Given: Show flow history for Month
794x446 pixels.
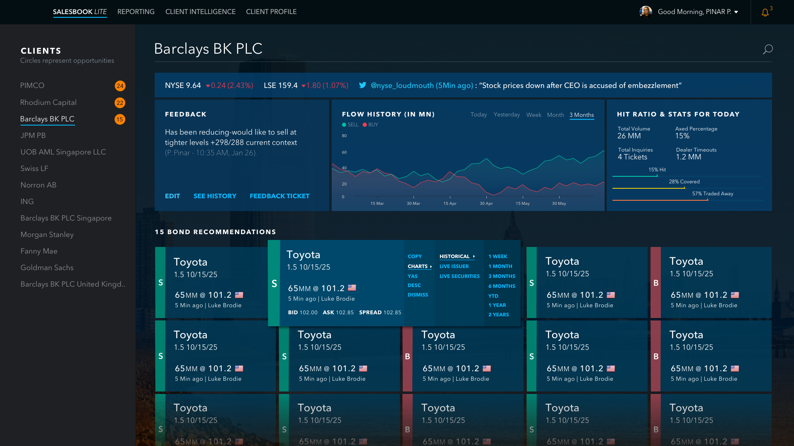Looking at the screenshot, I should 555,115.
